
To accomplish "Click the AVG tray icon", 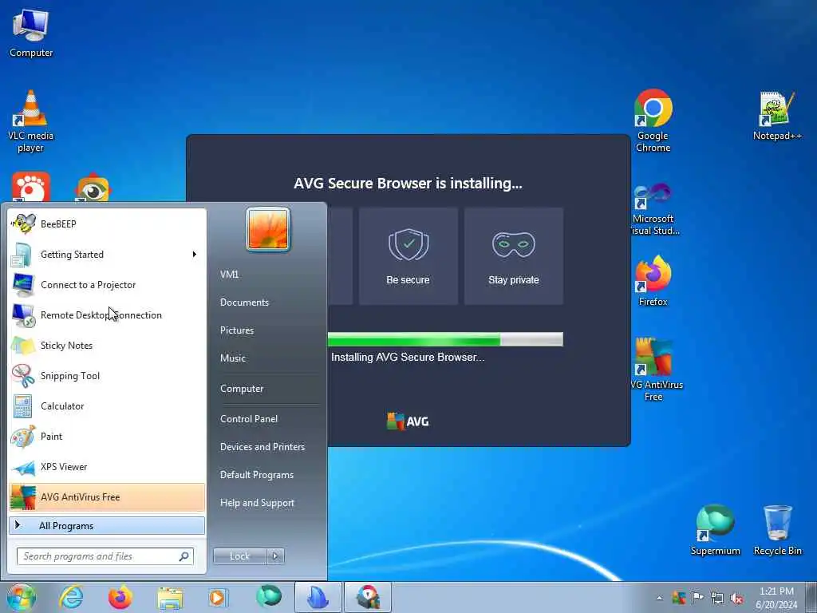I will [x=678, y=598].
